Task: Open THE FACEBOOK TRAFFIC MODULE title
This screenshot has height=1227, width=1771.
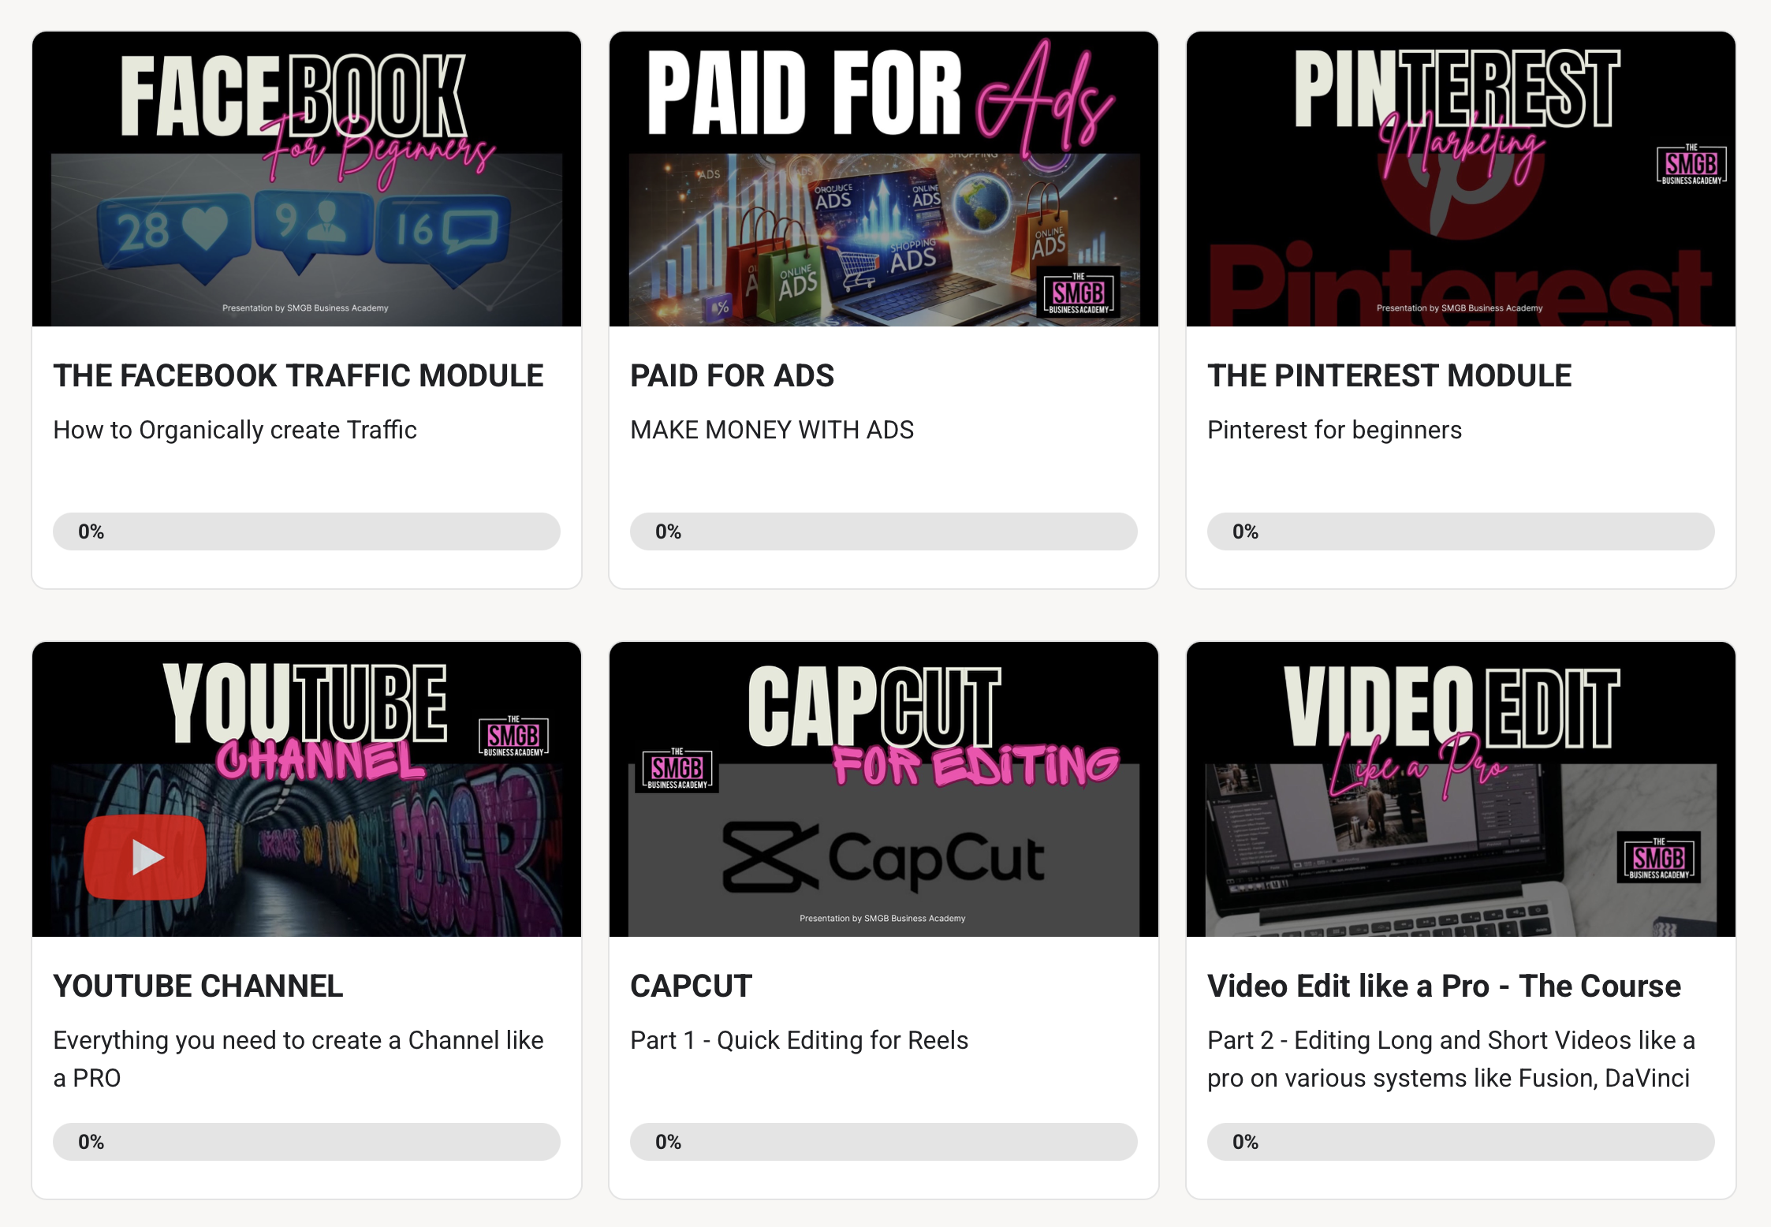Action: (298, 375)
